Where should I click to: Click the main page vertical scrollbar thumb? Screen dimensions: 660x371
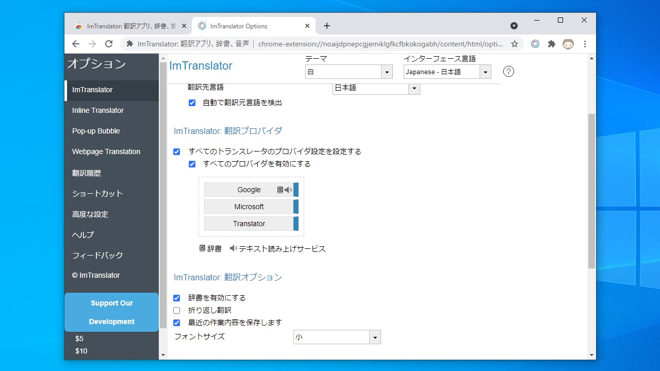[x=591, y=191]
